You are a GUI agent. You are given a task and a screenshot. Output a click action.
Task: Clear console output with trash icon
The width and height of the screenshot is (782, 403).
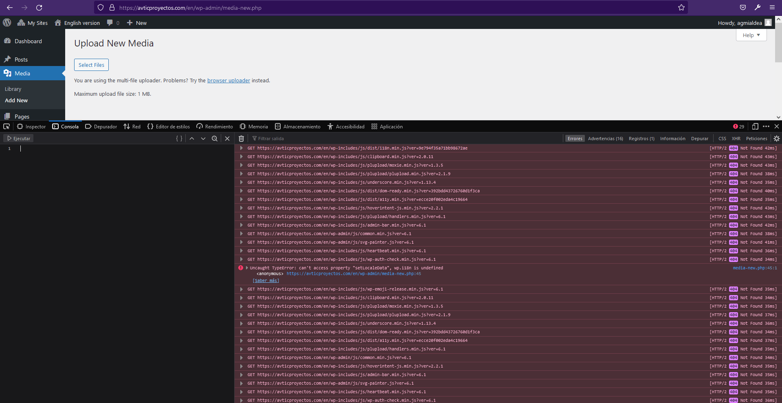tap(241, 139)
